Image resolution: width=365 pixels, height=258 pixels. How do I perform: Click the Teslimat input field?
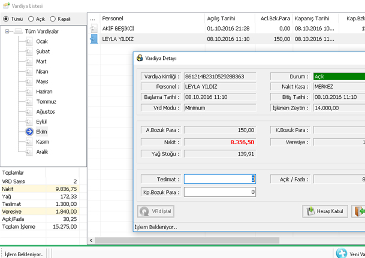click(x=220, y=179)
